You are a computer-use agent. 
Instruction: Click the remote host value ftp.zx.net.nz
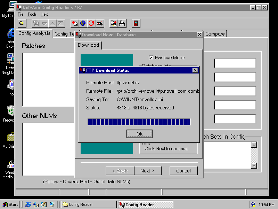point(128,83)
